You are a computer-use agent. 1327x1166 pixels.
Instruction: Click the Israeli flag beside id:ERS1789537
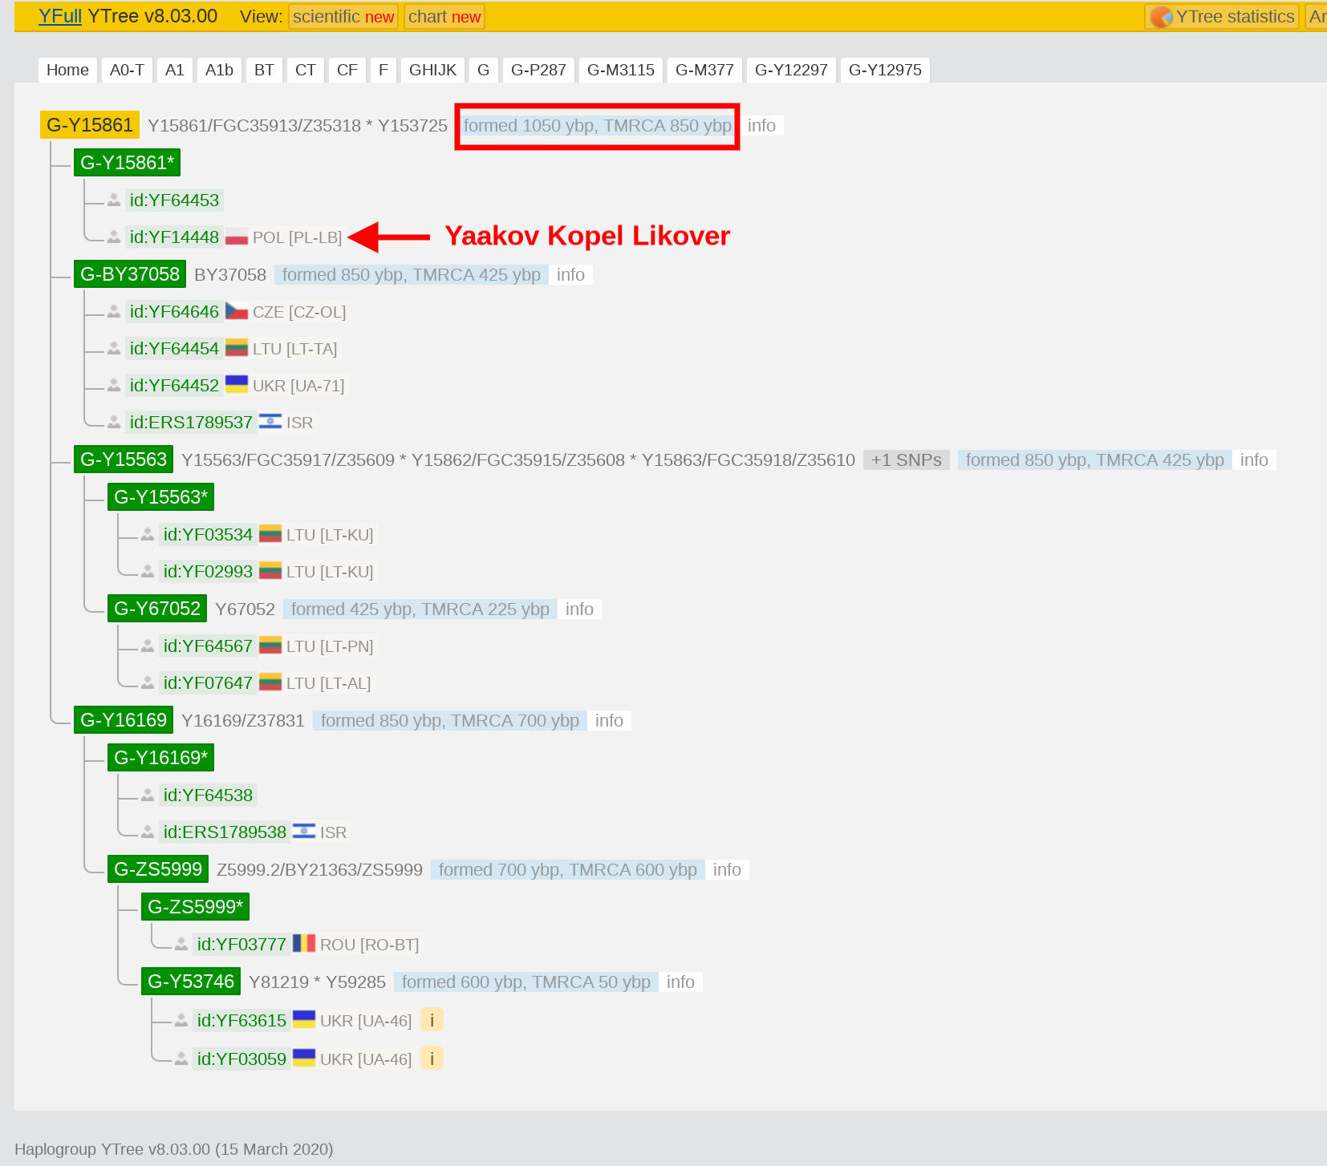[270, 422]
